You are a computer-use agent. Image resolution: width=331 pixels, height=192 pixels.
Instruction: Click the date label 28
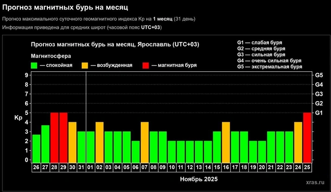[54, 167]
